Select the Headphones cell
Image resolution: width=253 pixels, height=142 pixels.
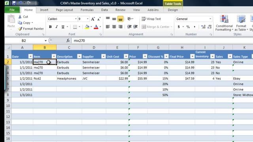[69, 78]
